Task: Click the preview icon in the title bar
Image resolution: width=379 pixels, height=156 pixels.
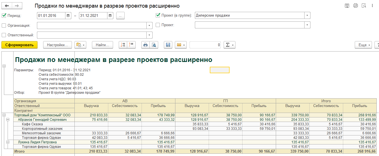Action: (364, 6)
